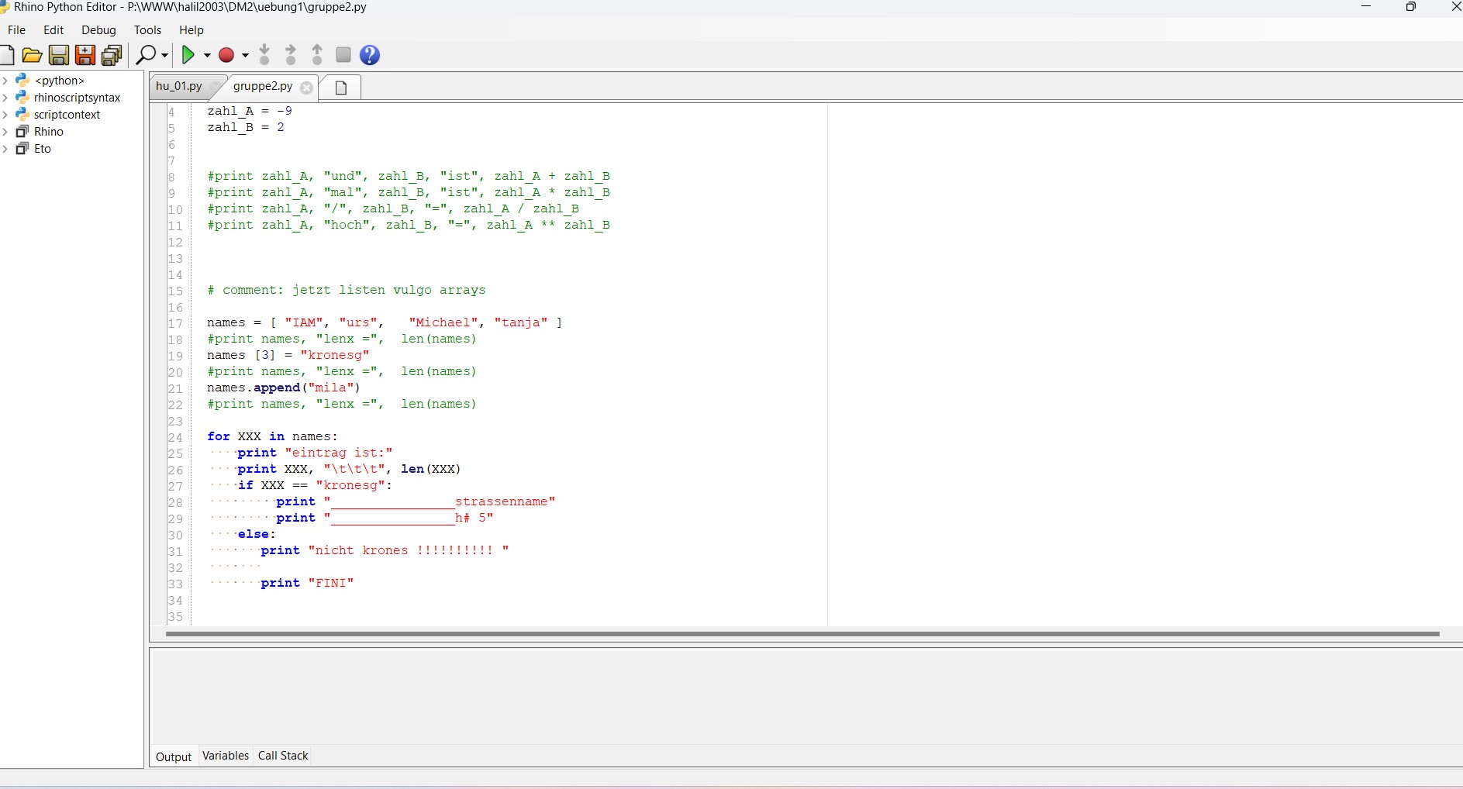Step over the current line
The image size is (1463, 789).
pos(291,54)
